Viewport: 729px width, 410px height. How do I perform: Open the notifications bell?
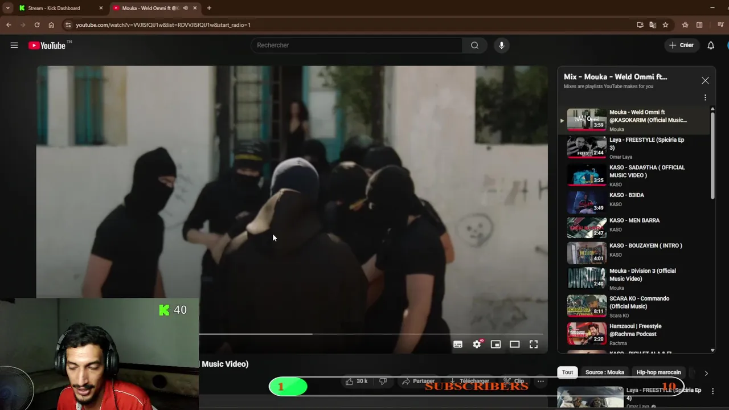[x=711, y=45]
